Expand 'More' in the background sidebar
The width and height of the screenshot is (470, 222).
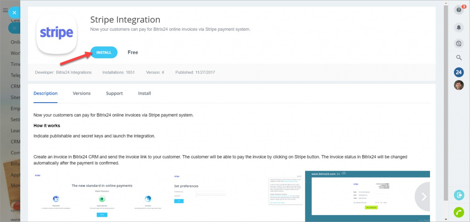[15, 185]
